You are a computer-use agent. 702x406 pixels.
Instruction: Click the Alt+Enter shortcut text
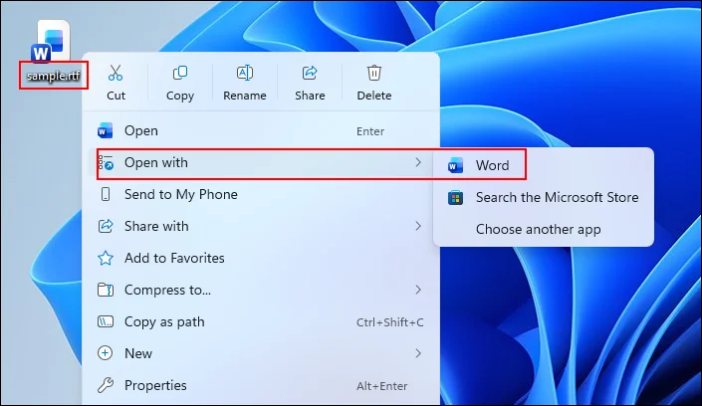coord(382,386)
